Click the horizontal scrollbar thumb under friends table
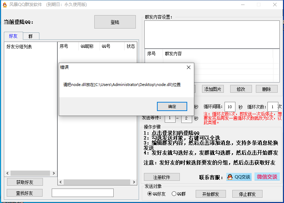284x203 pixels. (97, 182)
